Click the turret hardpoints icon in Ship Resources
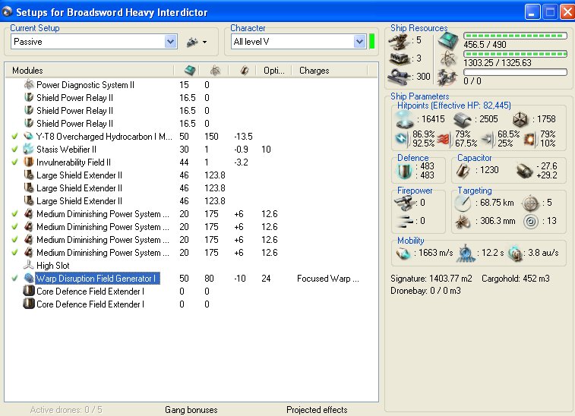Image resolution: width=575 pixels, height=416 pixels. (x=400, y=40)
